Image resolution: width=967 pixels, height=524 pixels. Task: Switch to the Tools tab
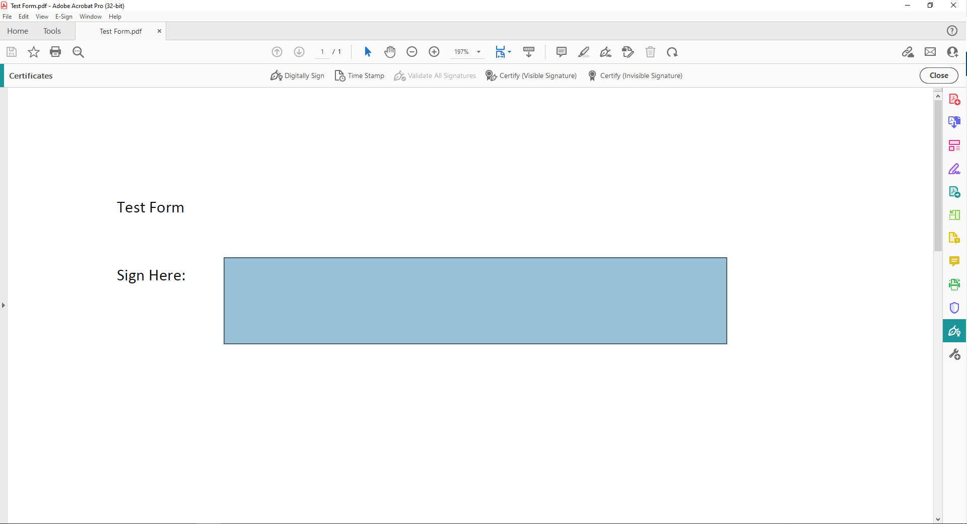pos(52,31)
